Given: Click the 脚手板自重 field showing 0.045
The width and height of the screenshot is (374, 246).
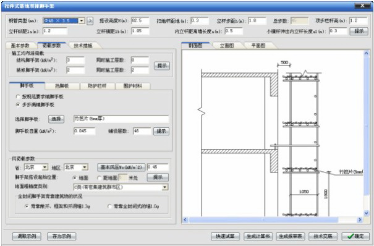Looking at the screenshot, I should pyautogui.click(x=85, y=131).
